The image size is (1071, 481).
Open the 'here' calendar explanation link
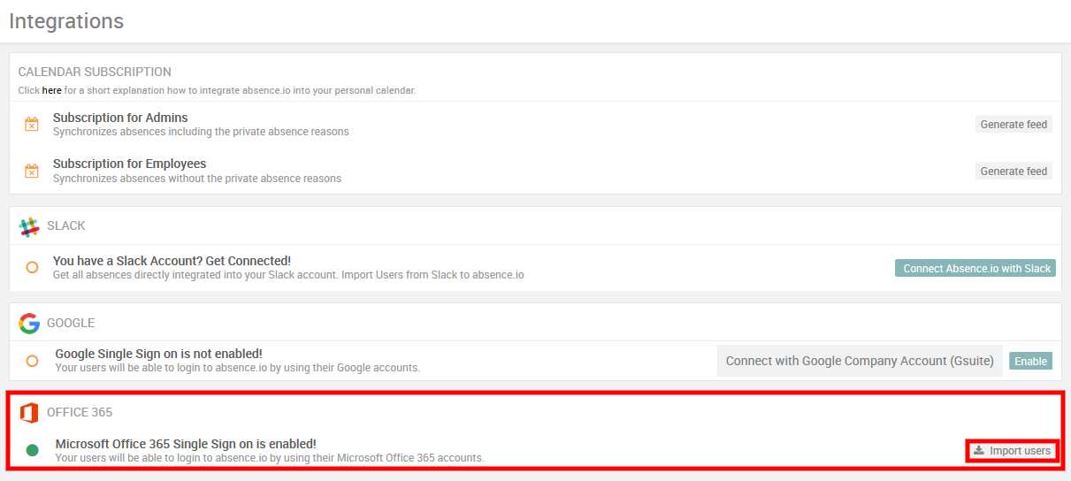click(x=52, y=90)
